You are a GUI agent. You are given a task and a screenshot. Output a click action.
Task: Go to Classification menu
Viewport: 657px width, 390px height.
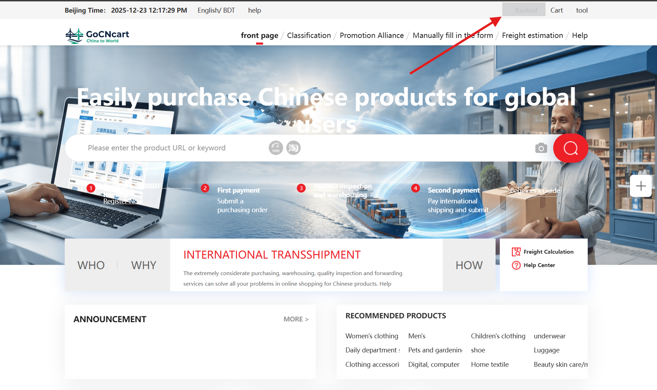tap(309, 35)
